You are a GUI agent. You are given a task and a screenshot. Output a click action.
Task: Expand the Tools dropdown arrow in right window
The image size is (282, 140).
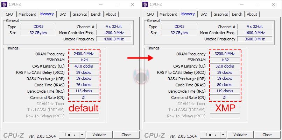pyautogui.click(x=223, y=135)
